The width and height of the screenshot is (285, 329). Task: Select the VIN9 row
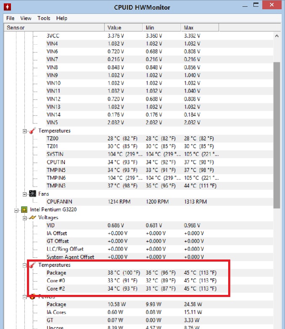[x=160, y=75]
